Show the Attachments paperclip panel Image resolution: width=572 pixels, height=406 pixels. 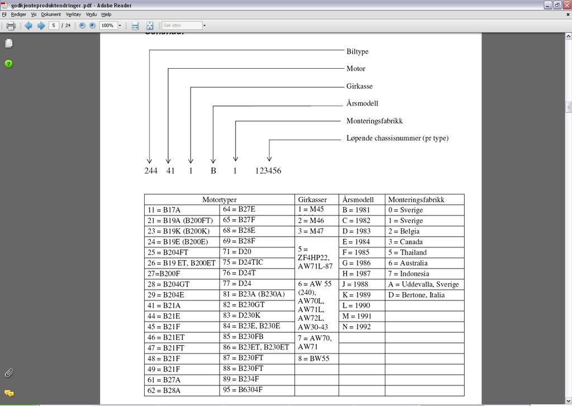pyautogui.click(x=8, y=373)
